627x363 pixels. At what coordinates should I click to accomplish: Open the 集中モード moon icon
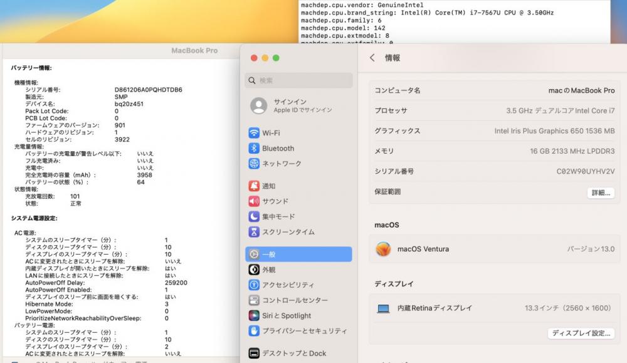click(x=254, y=217)
